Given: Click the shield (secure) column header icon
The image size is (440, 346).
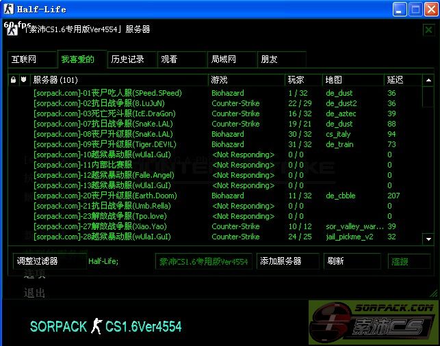Looking at the screenshot, I should (x=23, y=80).
